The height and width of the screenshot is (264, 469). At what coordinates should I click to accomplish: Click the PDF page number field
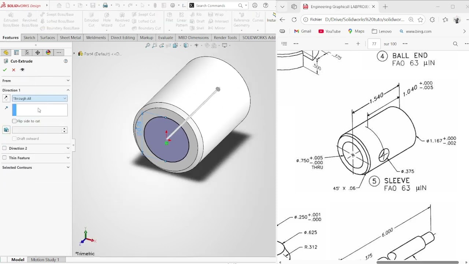pos(374,44)
